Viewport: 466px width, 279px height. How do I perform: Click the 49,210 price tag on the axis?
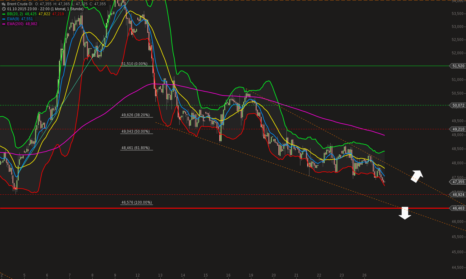458,129
